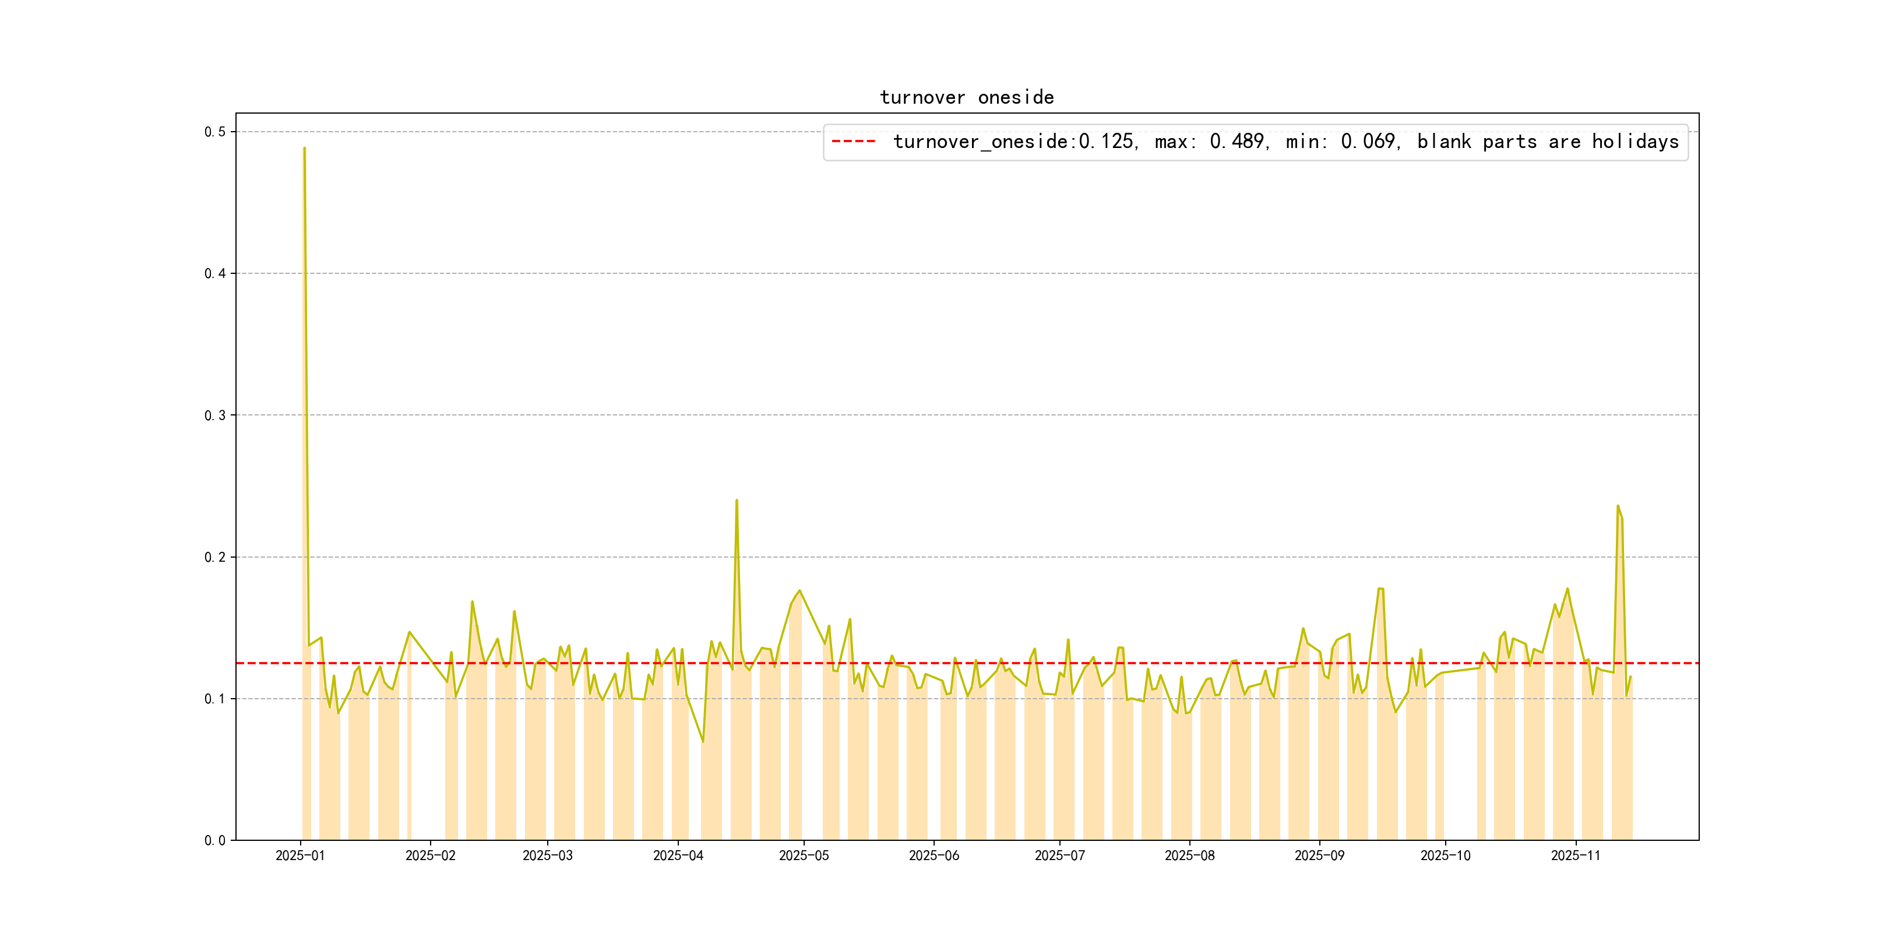1888x944 pixels.
Task: Click the 0.4 y-axis tick label
Action: coord(215,273)
